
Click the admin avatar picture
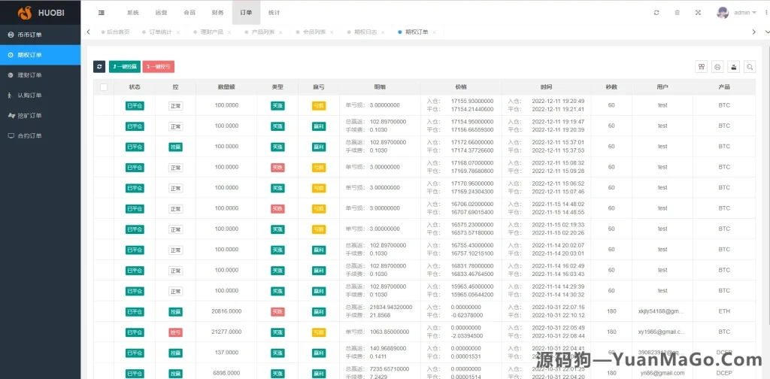pos(723,13)
